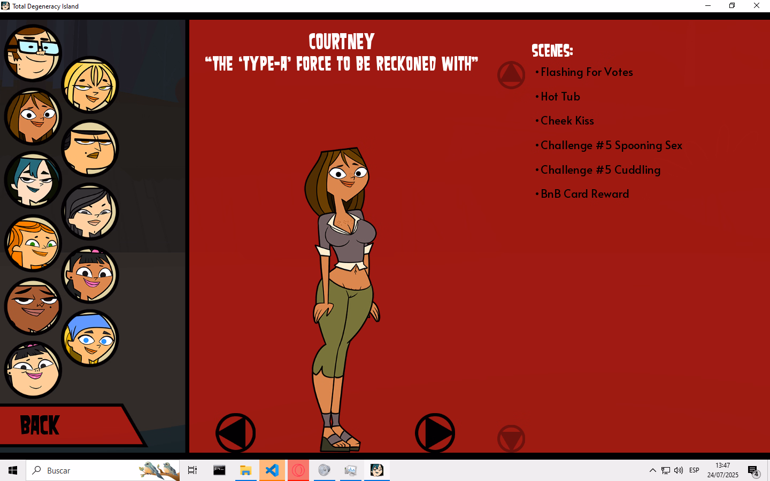The height and width of the screenshot is (481, 770).
Task: Select the teal-haired goth girl portrait
Action: point(33,180)
